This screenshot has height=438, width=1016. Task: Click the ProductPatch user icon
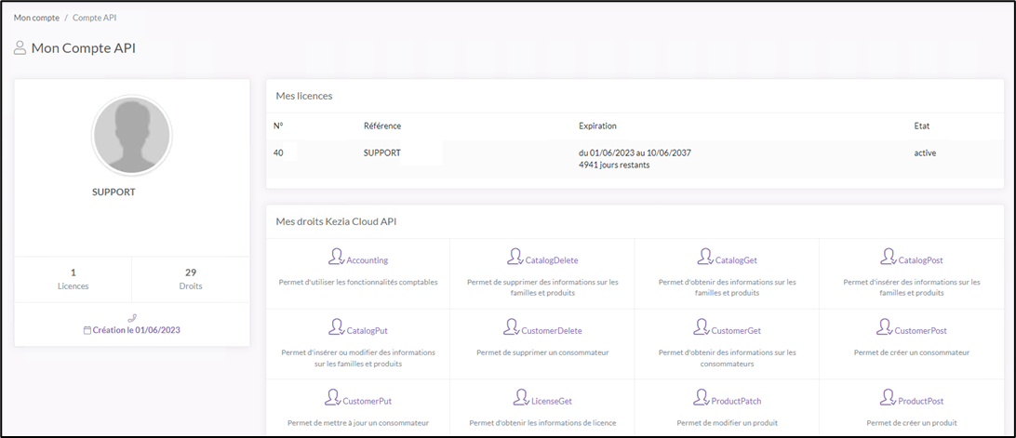click(702, 398)
